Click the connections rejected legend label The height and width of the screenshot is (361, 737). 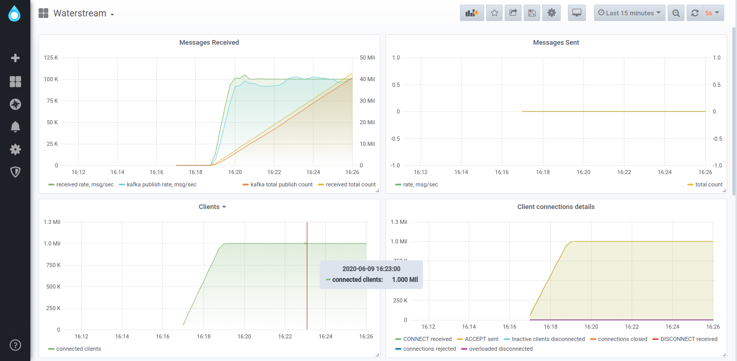pyautogui.click(x=430, y=349)
